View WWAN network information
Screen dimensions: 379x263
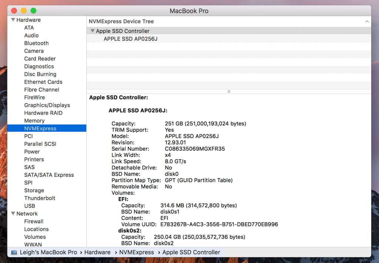point(33,245)
